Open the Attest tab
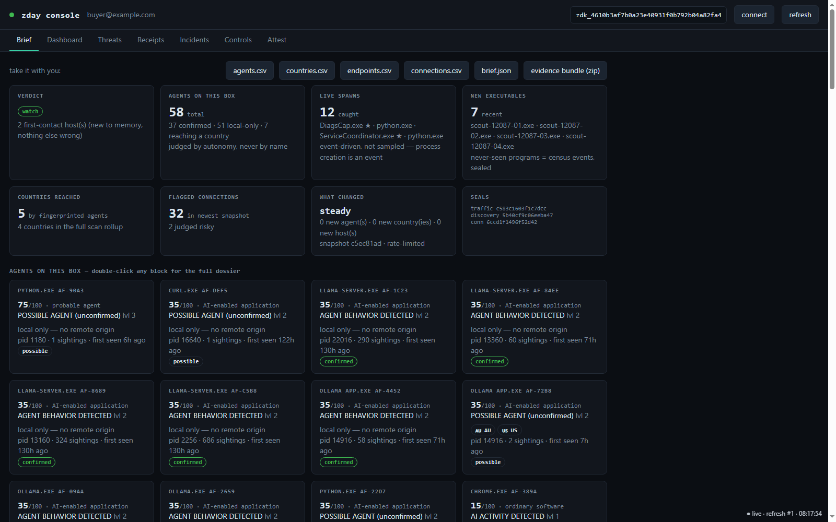Image resolution: width=836 pixels, height=522 pixels. [277, 40]
